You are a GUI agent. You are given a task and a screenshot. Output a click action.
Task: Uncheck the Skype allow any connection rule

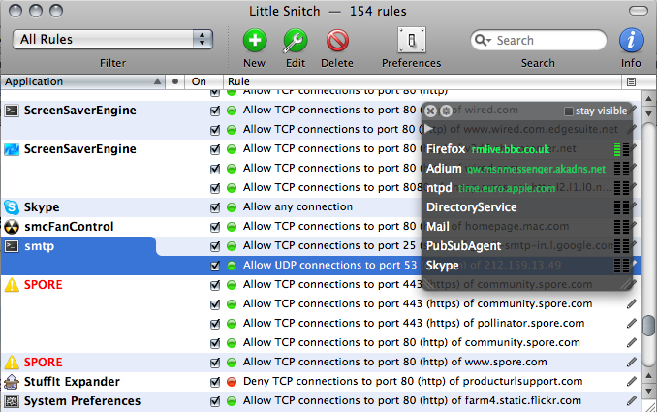(215, 207)
